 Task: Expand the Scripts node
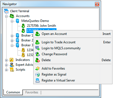click(x=6, y=70)
